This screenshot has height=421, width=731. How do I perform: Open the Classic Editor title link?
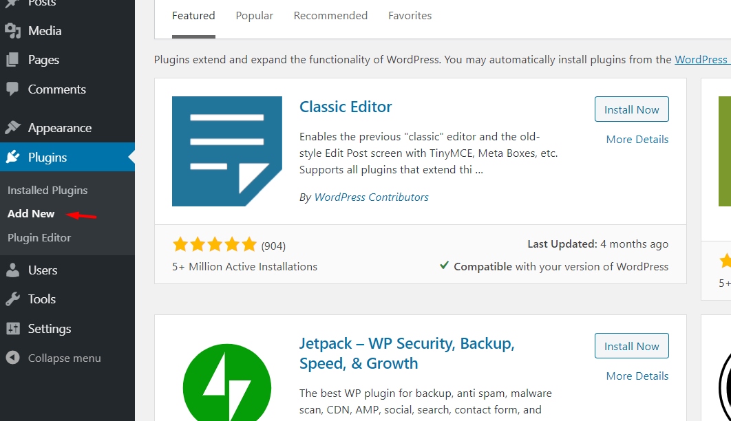[x=346, y=107]
